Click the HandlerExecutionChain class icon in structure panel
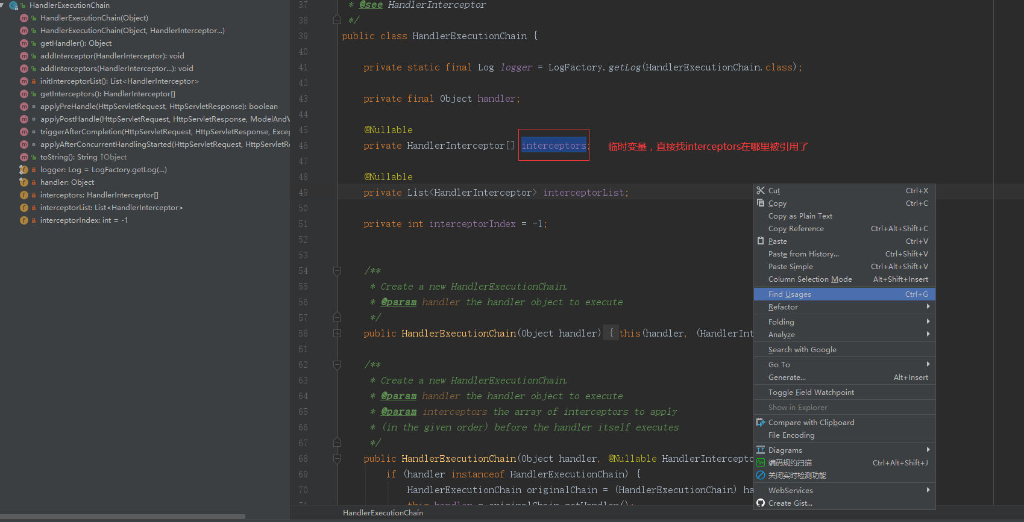 coord(13,5)
